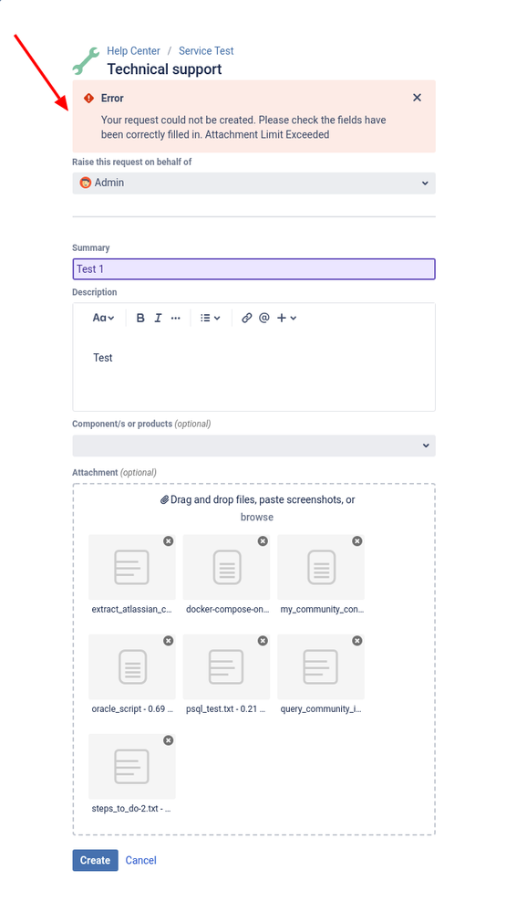506x912 pixels.
Task: Open more formatting options (ellipsis)
Action: tap(175, 318)
